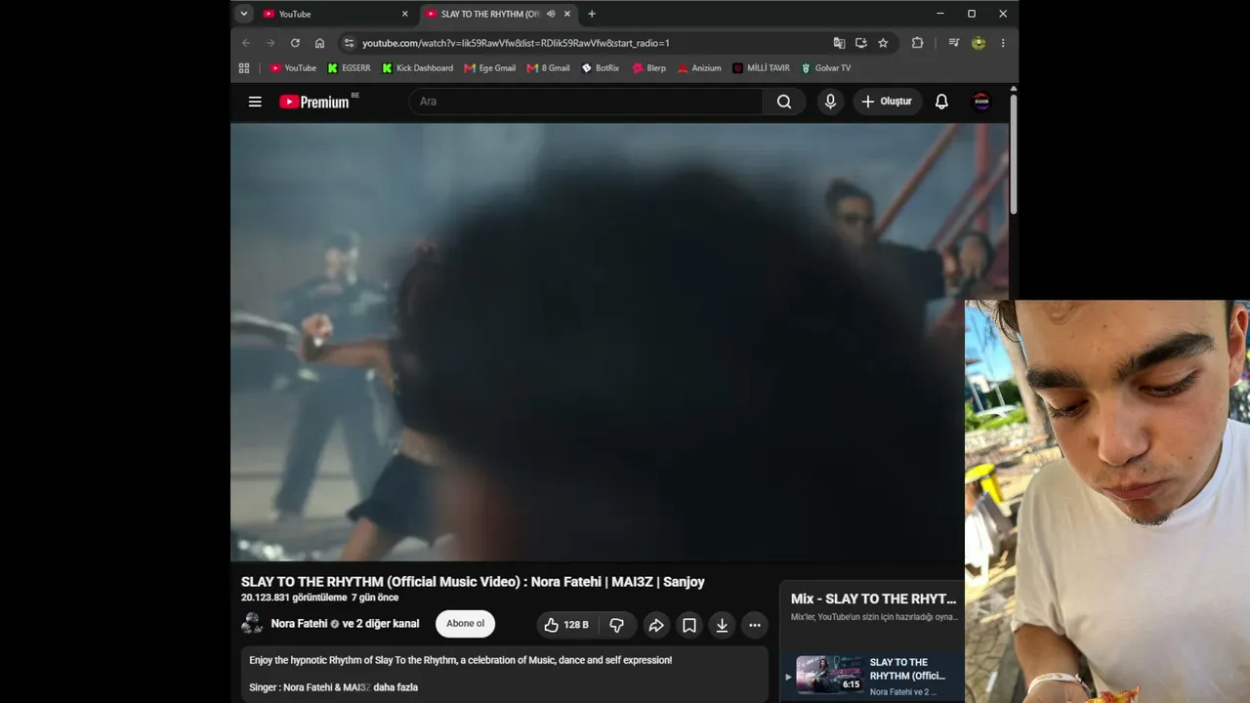Open the YouTube guide hamburger menu
This screenshot has width=1250, height=703.
[255, 102]
